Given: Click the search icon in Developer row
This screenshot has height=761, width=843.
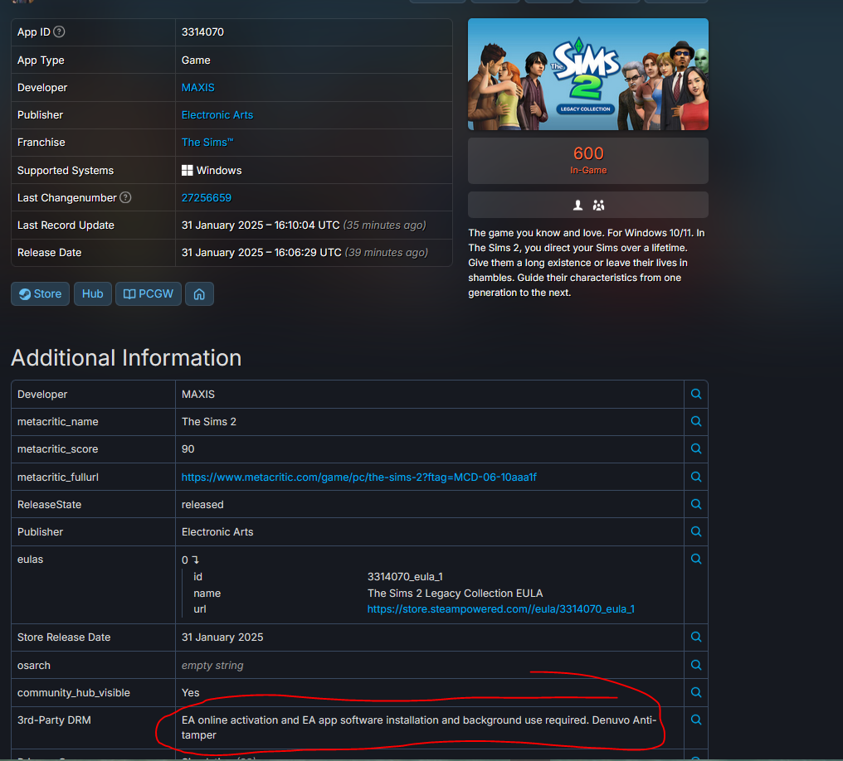Looking at the screenshot, I should point(696,395).
